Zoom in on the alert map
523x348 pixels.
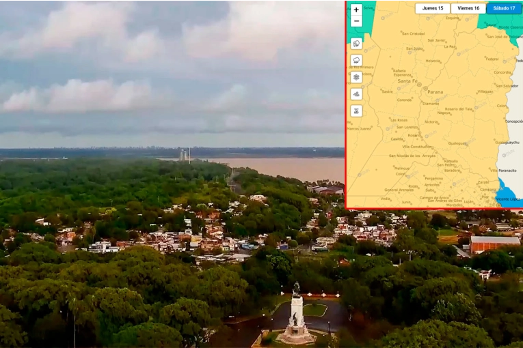pos(356,10)
